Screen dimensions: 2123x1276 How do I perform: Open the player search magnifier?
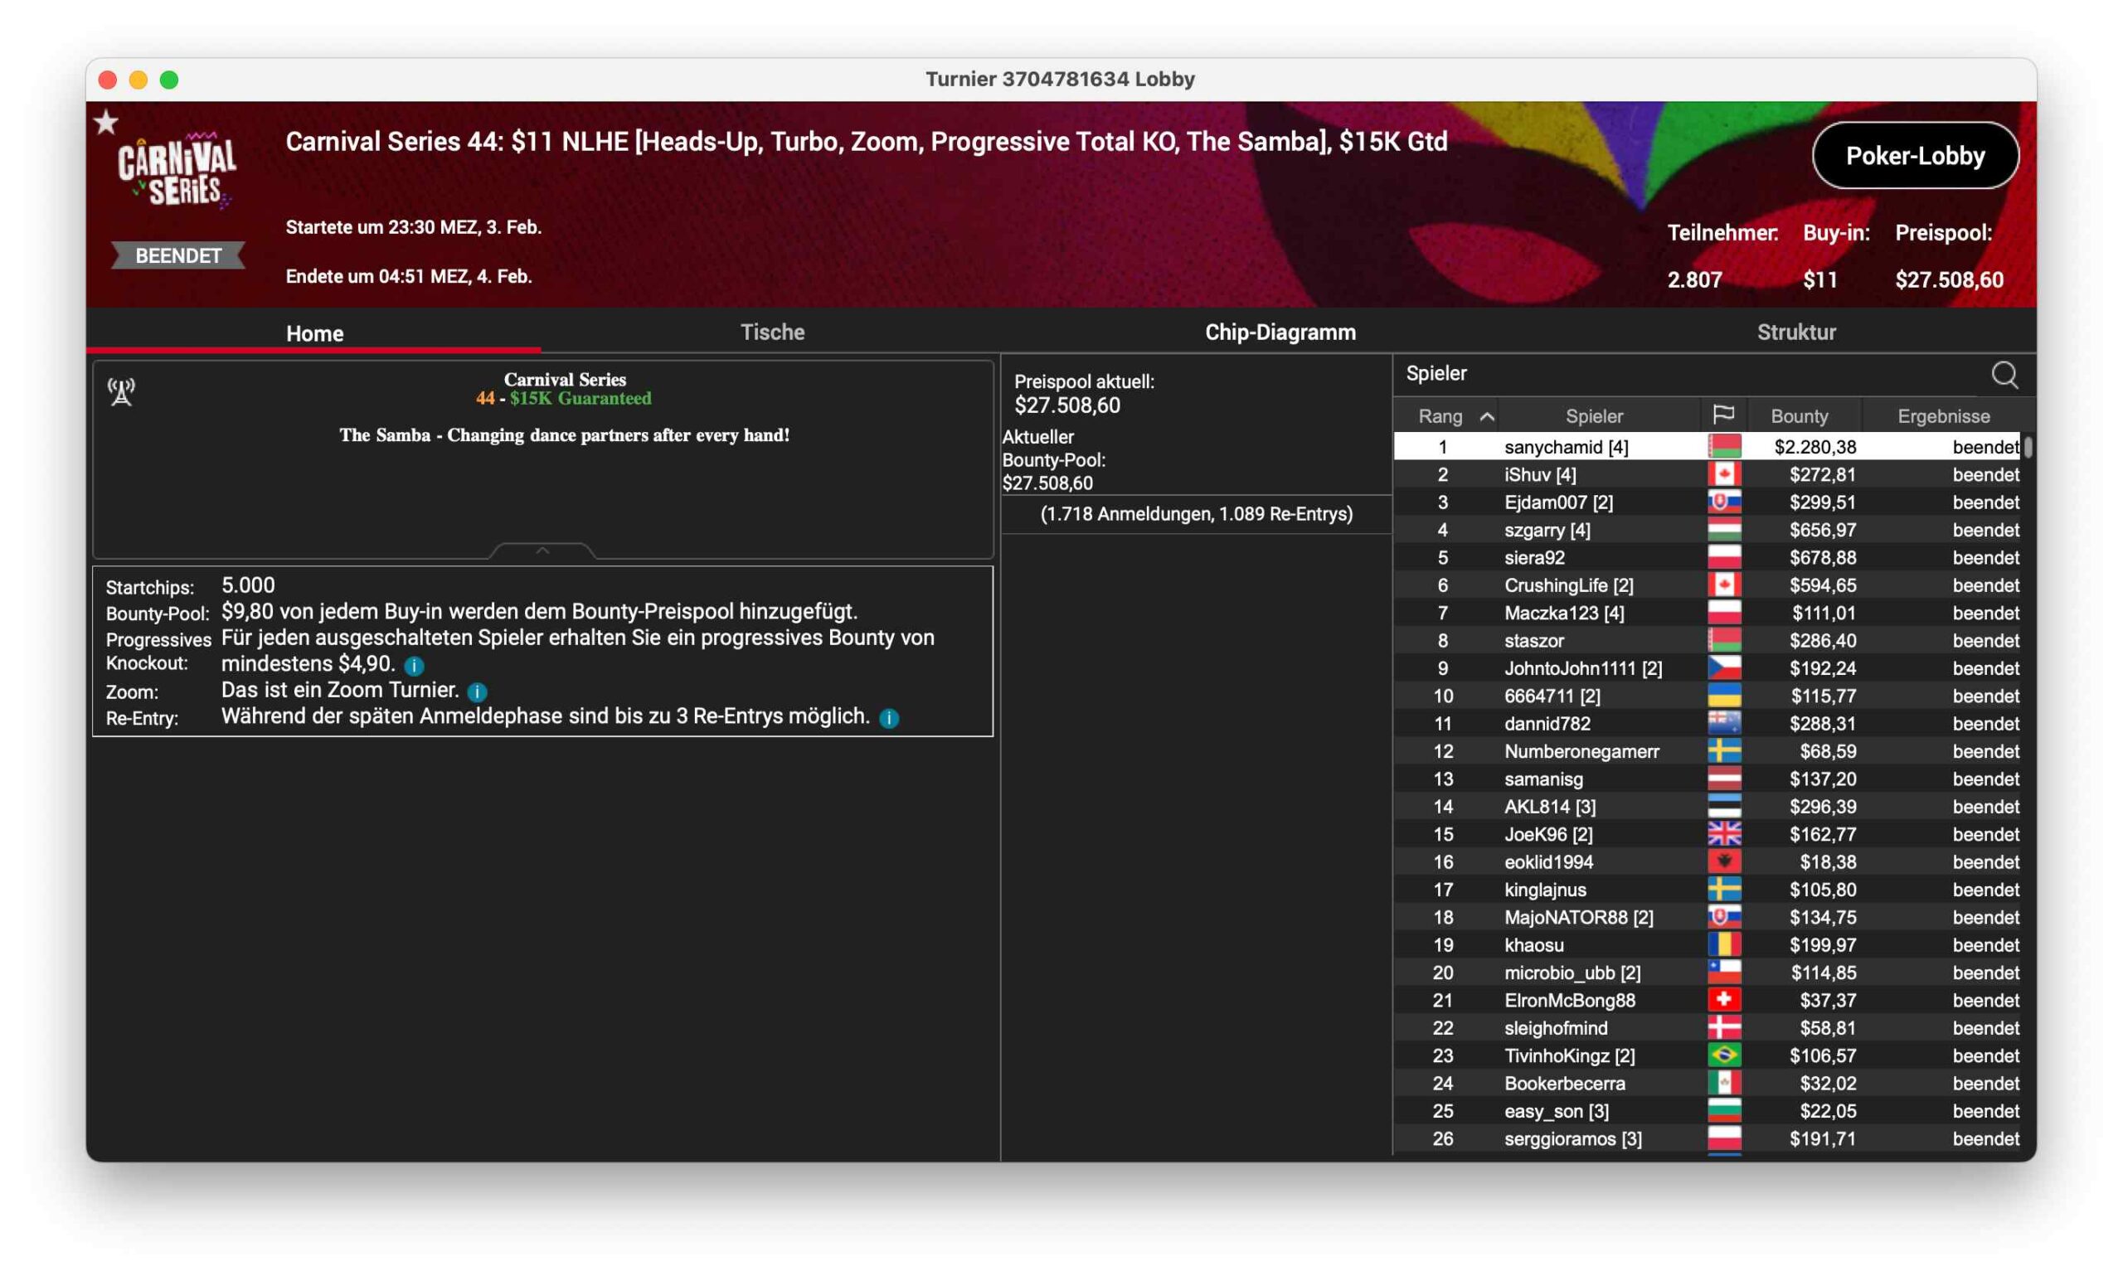click(x=2004, y=375)
